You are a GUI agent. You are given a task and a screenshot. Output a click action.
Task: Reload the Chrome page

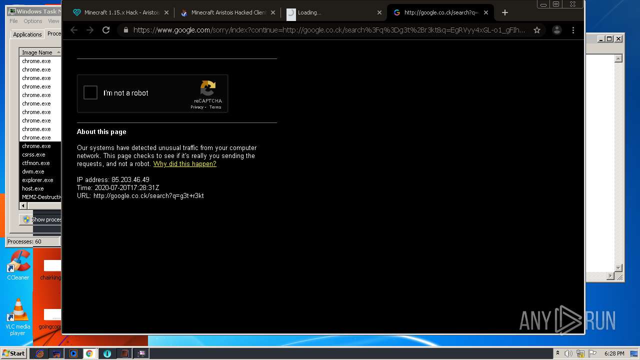(106, 30)
